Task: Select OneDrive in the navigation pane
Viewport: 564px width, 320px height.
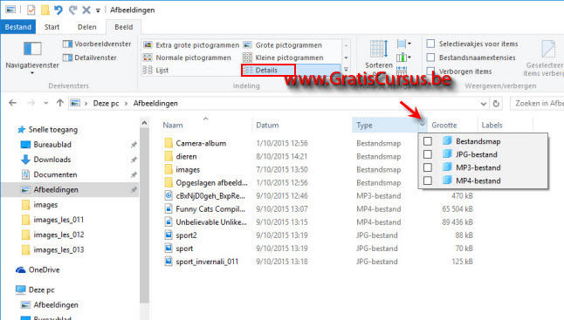Action: [44, 269]
